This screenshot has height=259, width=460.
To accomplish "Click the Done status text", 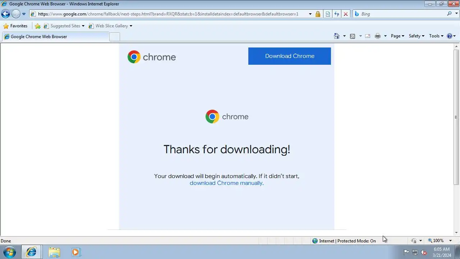I will [6, 241].
